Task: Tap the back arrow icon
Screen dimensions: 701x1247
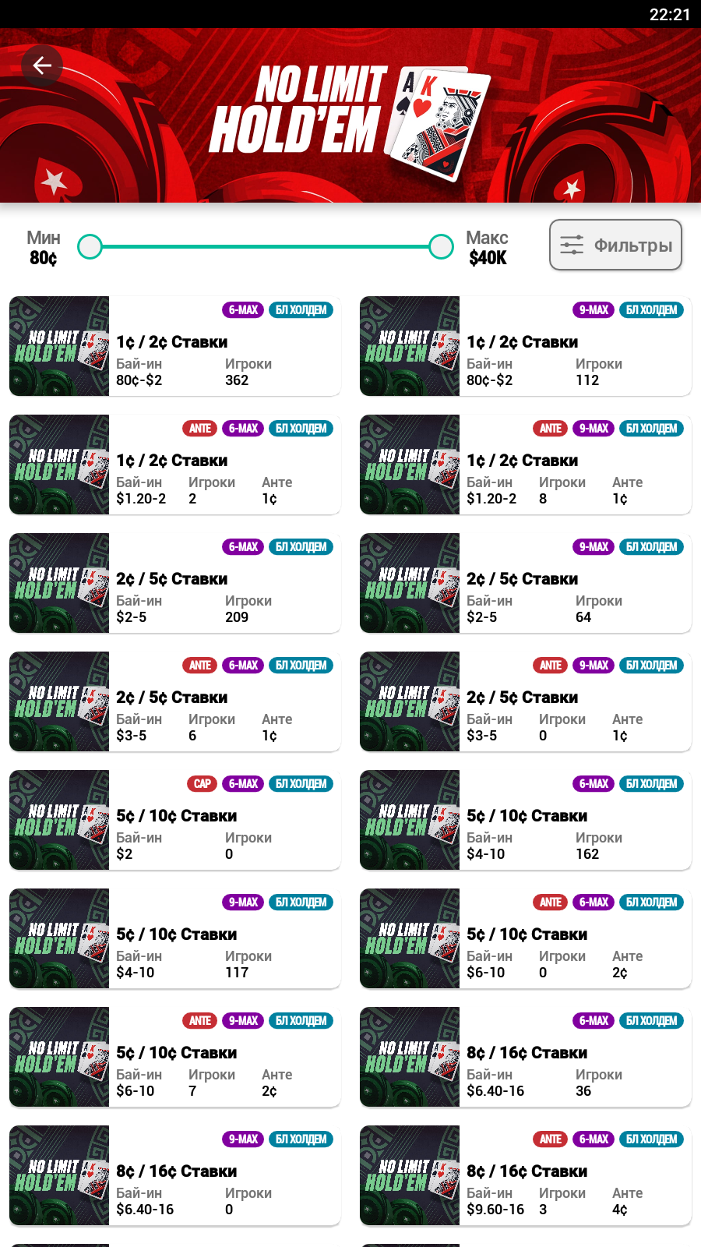Action: [x=42, y=65]
